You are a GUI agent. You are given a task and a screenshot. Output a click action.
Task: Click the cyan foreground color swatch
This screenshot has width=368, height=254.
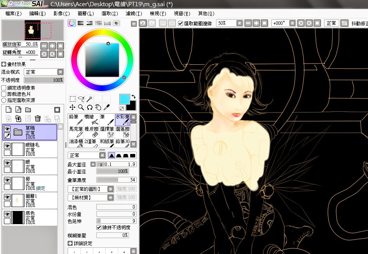pos(124,99)
